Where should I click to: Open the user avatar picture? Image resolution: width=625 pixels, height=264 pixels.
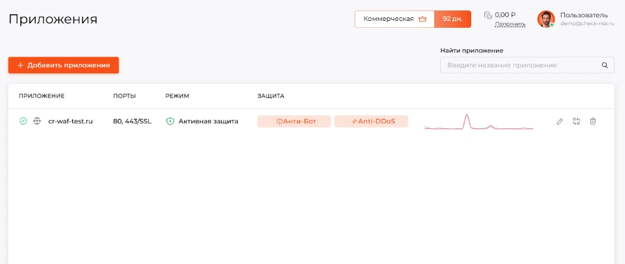[x=546, y=19]
